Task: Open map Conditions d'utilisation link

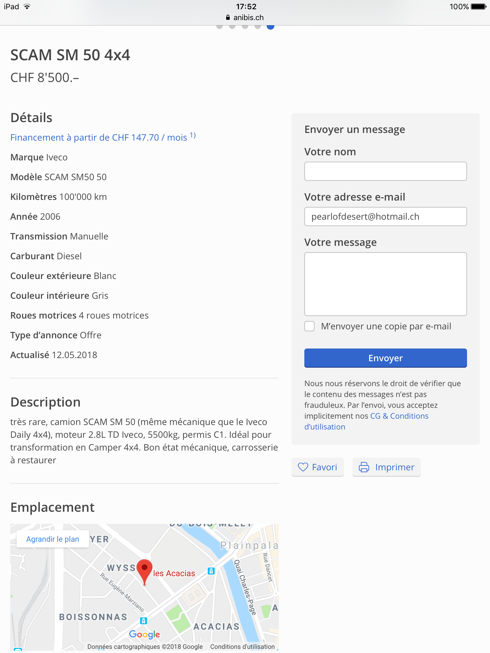Action: point(242,647)
